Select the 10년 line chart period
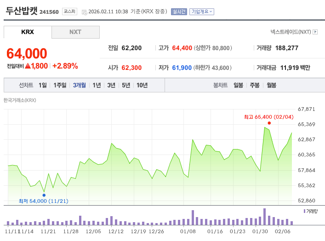Screen dimensions: 325x241 pos(142,85)
